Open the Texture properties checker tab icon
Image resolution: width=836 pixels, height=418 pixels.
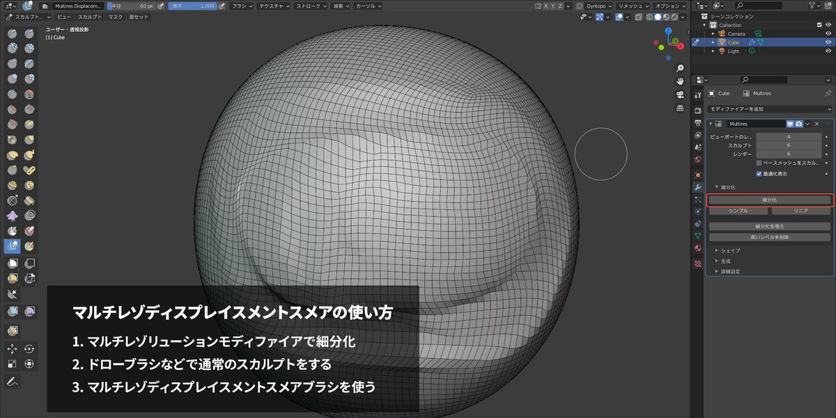(x=698, y=264)
